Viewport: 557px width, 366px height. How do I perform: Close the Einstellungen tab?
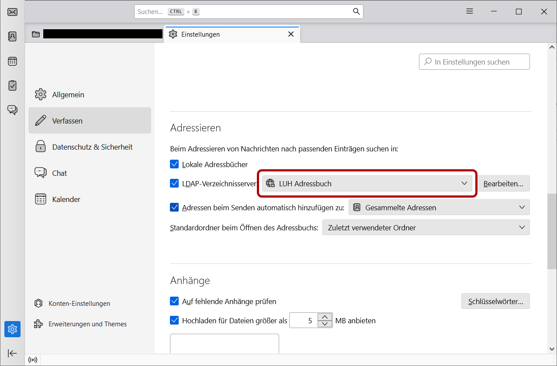[291, 34]
